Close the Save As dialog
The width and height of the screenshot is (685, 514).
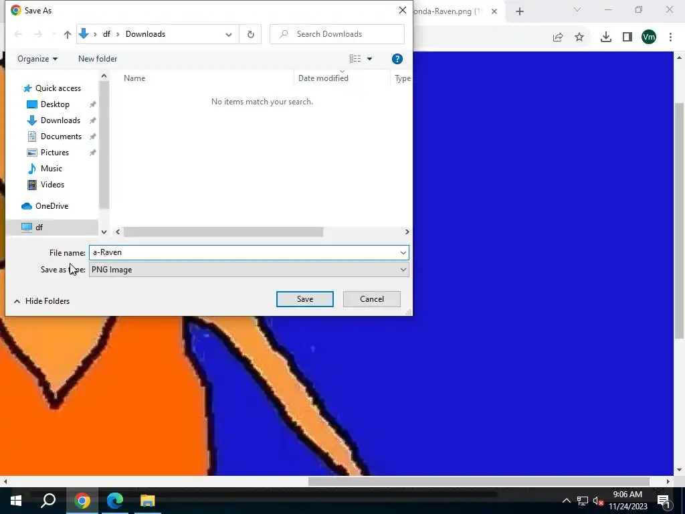coord(402,10)
